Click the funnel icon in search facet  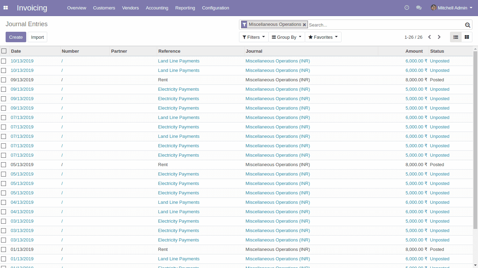244,25
